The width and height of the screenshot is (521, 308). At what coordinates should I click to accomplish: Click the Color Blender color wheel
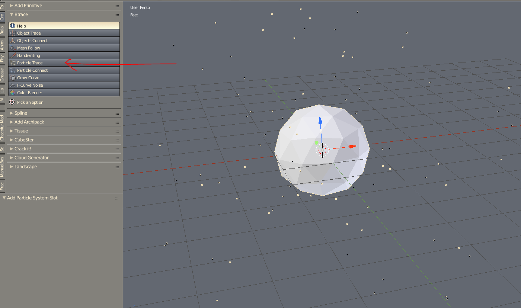click(x=13, y=93)
